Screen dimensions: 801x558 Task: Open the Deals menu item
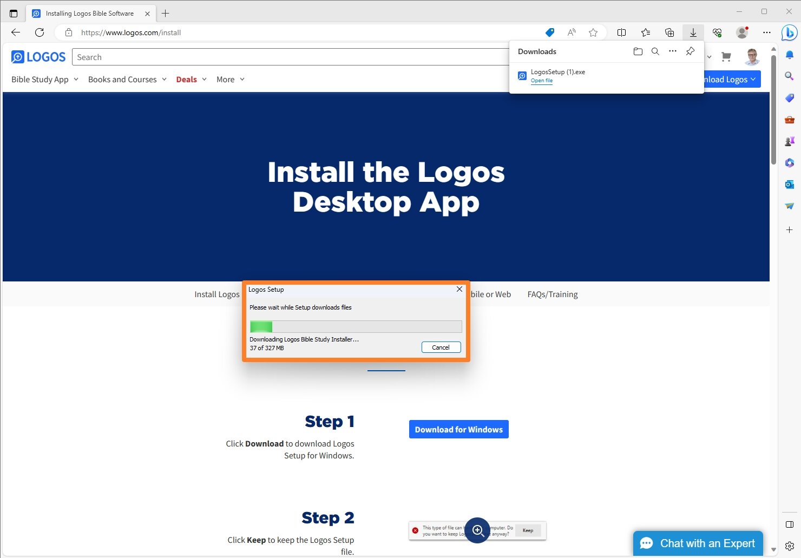tap(186, 80)
